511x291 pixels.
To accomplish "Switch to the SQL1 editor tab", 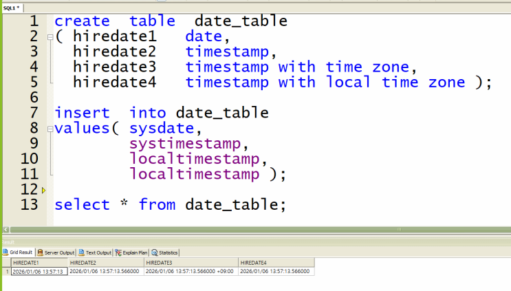I will pos(12,8).
